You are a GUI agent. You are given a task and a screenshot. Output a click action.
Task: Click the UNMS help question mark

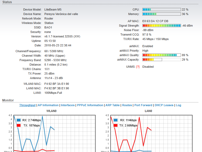pos(138,67)
